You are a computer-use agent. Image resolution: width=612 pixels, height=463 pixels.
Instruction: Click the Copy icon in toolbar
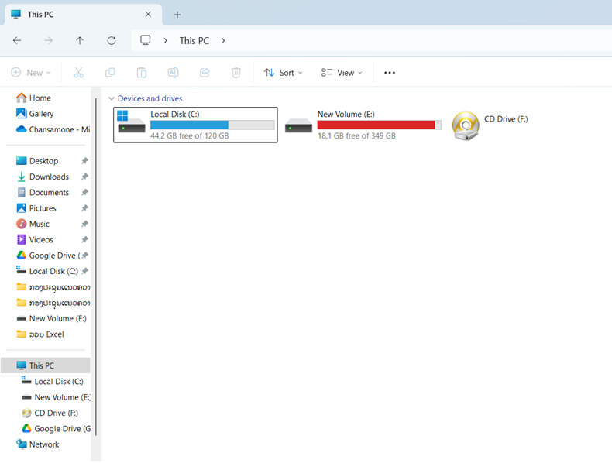coord(110,73)
